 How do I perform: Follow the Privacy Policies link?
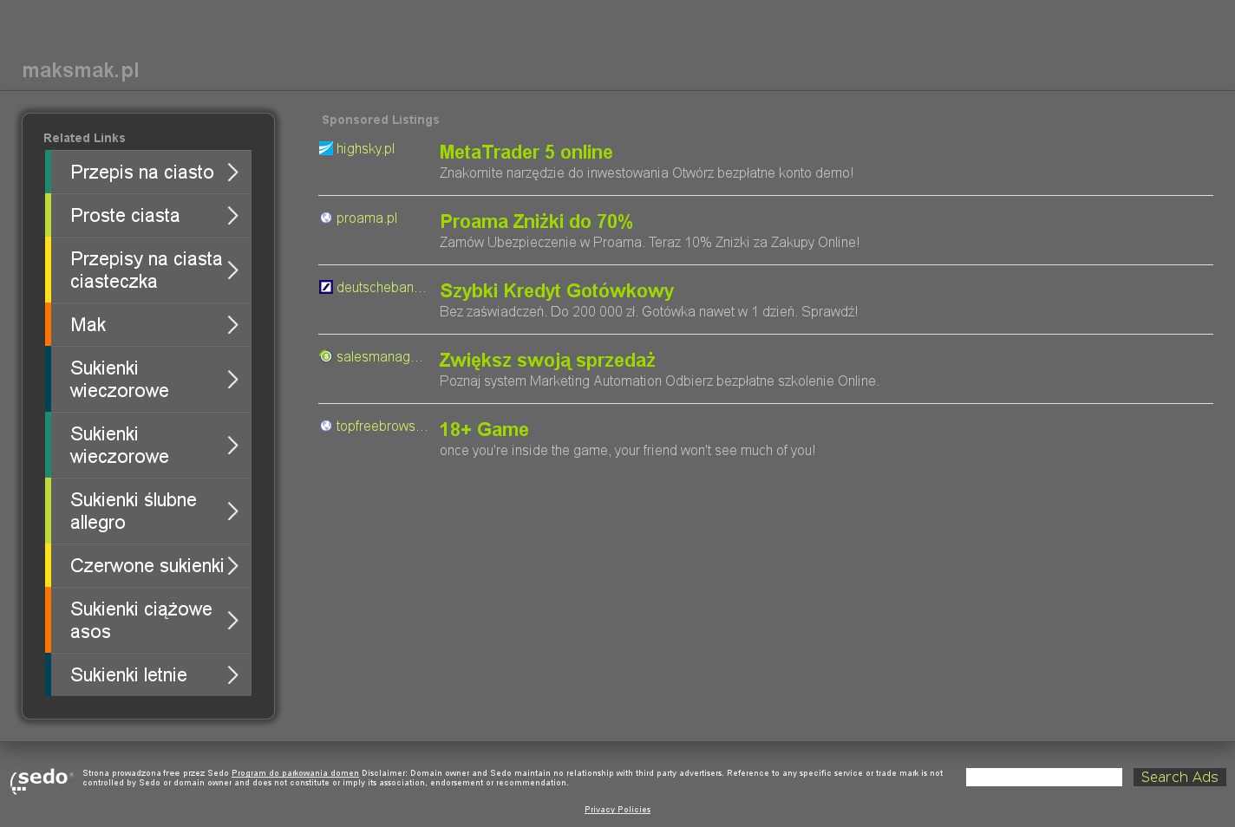[617, 810]
